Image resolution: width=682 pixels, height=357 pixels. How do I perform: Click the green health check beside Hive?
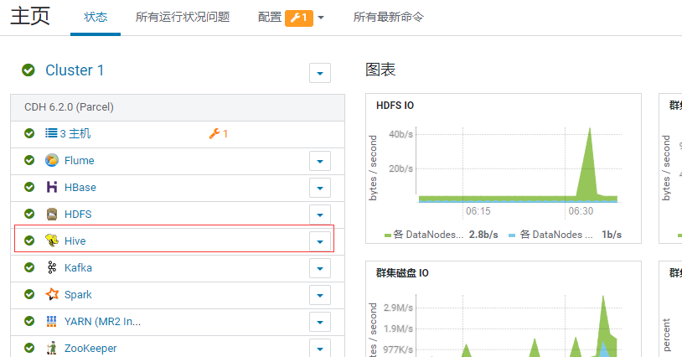29,241
